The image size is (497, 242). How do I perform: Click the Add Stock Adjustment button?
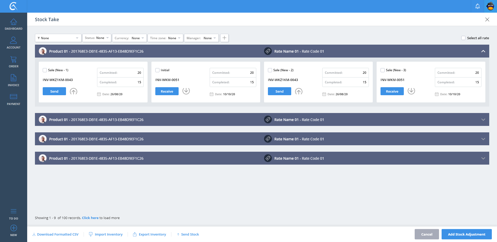pyautogui.click(x=466, y=234)
